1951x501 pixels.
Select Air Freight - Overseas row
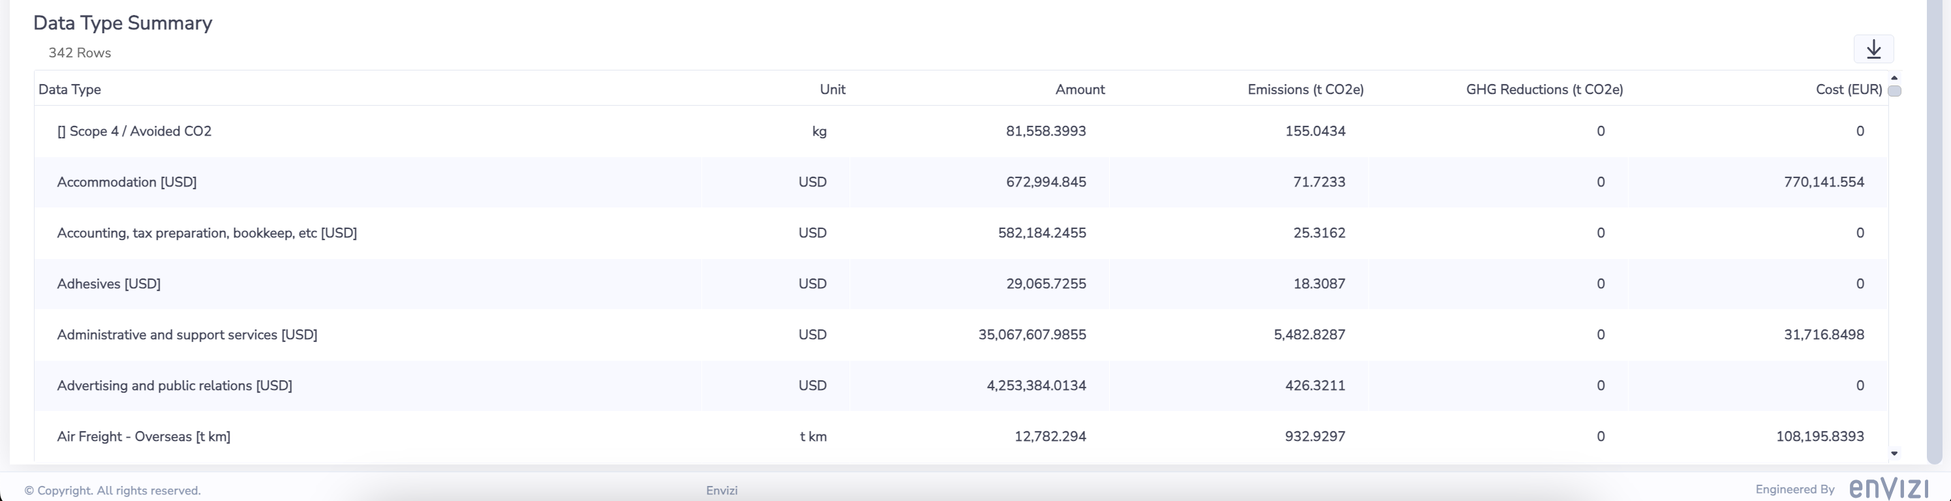[143, 436]
